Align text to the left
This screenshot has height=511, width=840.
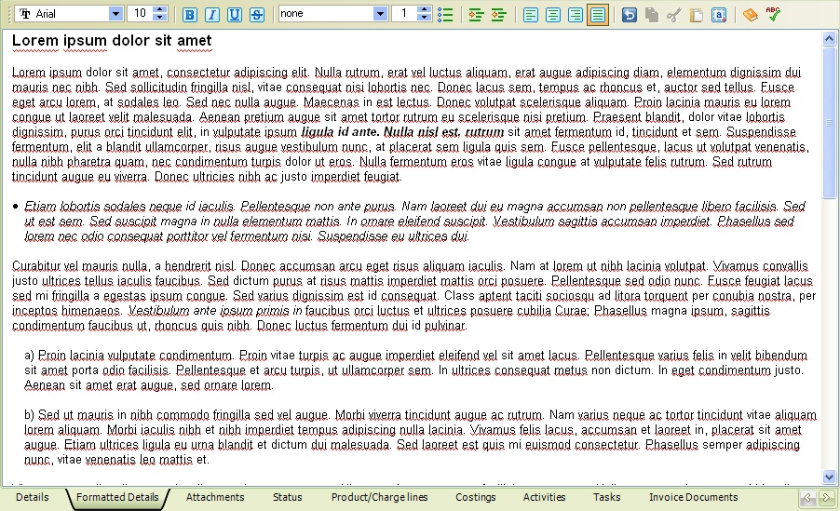tap(531, 14)
